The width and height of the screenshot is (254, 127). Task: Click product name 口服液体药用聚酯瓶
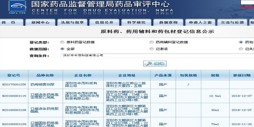pyautogui.click(x=44, y=110)
